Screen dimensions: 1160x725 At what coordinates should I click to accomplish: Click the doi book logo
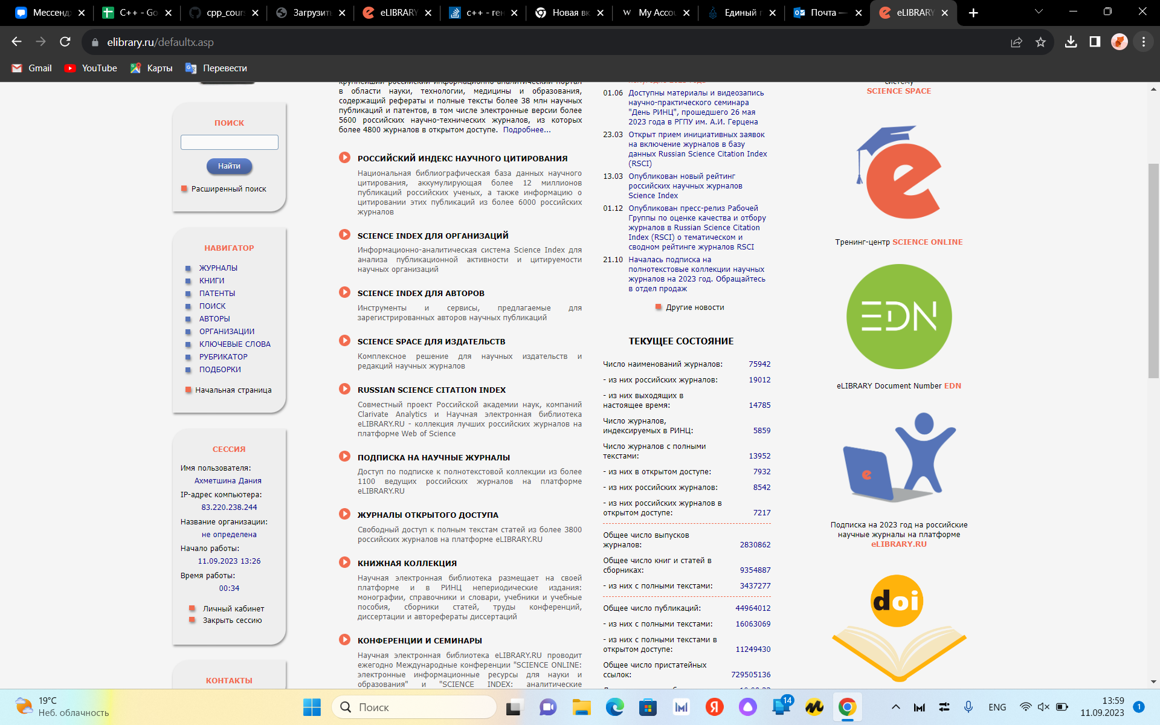(898, 628)
